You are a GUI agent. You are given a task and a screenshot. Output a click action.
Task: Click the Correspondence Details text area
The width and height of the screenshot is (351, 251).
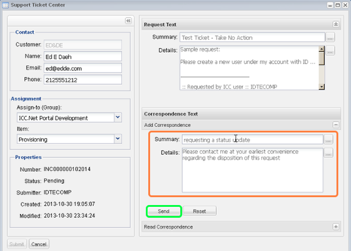pyautogui.click(x=252, y=170)
